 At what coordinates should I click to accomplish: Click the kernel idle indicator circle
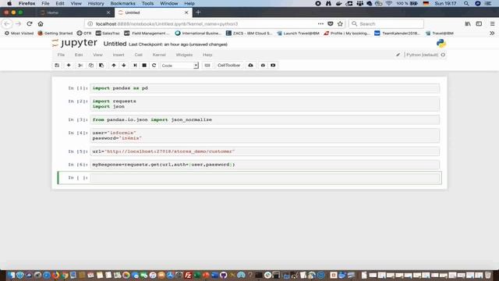(x=443, y=55)
